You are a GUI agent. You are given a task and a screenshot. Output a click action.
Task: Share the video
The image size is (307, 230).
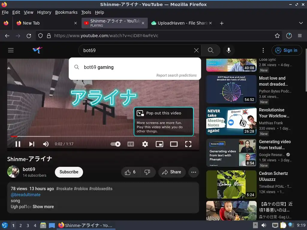point(172,172)
